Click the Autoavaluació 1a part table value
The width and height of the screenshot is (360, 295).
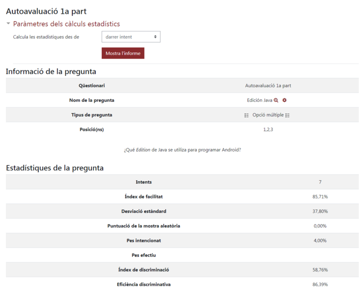pos(268,86)
